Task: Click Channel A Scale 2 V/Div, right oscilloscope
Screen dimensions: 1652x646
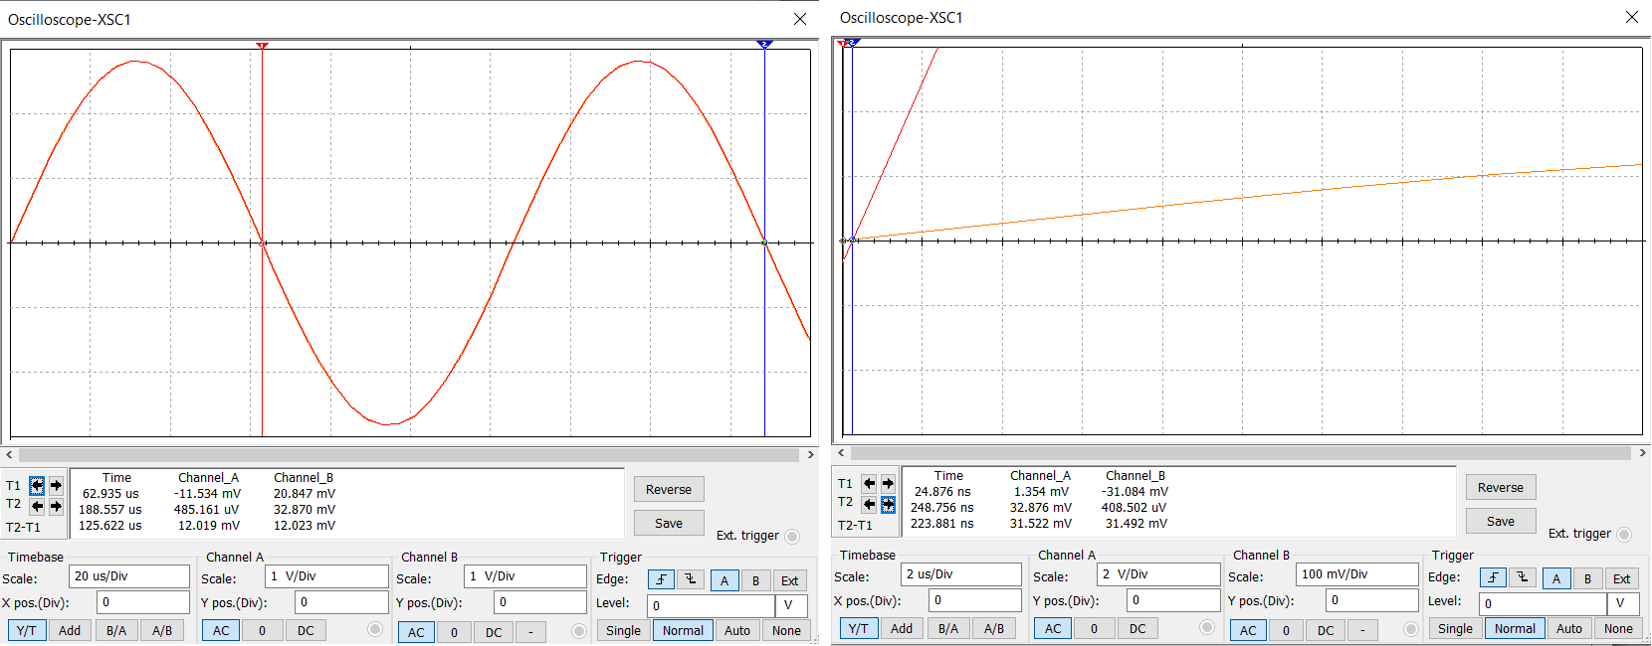Action: [1158, 574]
